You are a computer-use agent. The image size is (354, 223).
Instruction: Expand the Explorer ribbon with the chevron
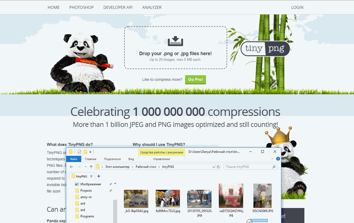[272, 159]
